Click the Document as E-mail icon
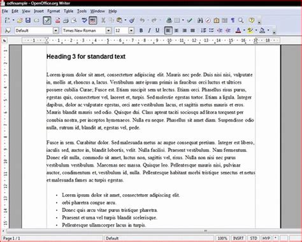302x242 pixels. pos(36,20)
